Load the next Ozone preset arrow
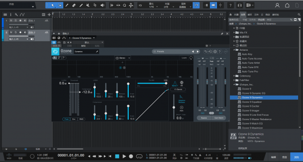 (x=197, y=52)
